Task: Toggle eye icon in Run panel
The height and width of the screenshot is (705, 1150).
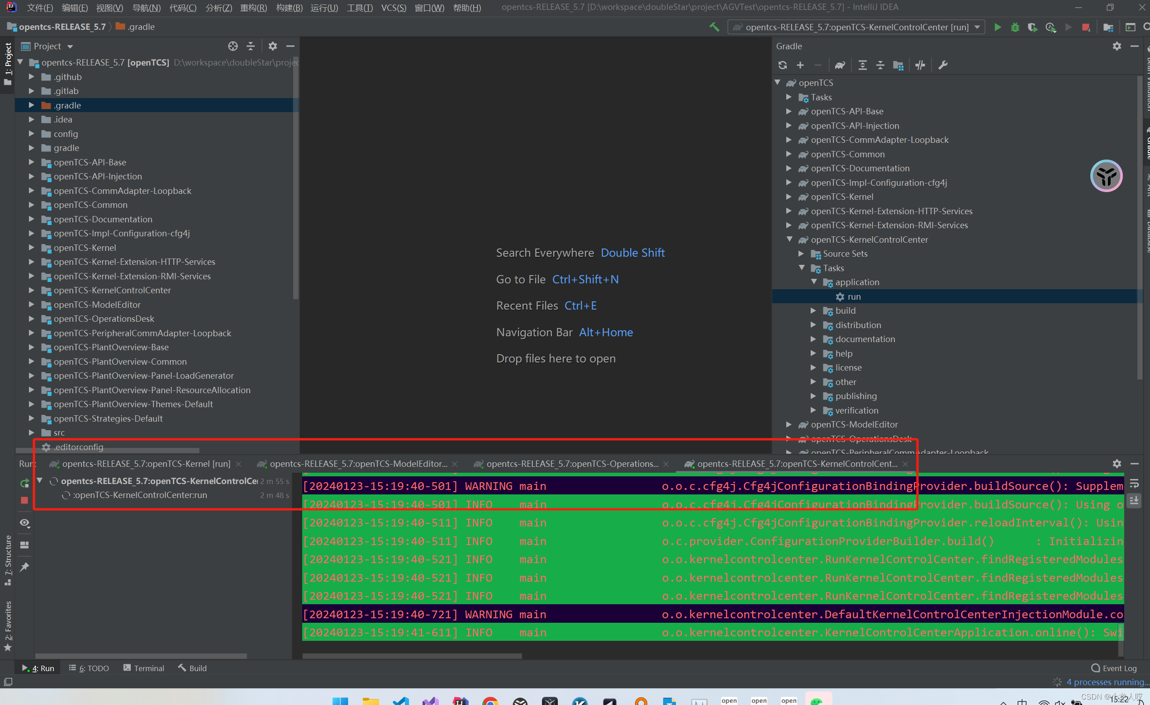Action: pyautogui.click(x=24, y=523)
